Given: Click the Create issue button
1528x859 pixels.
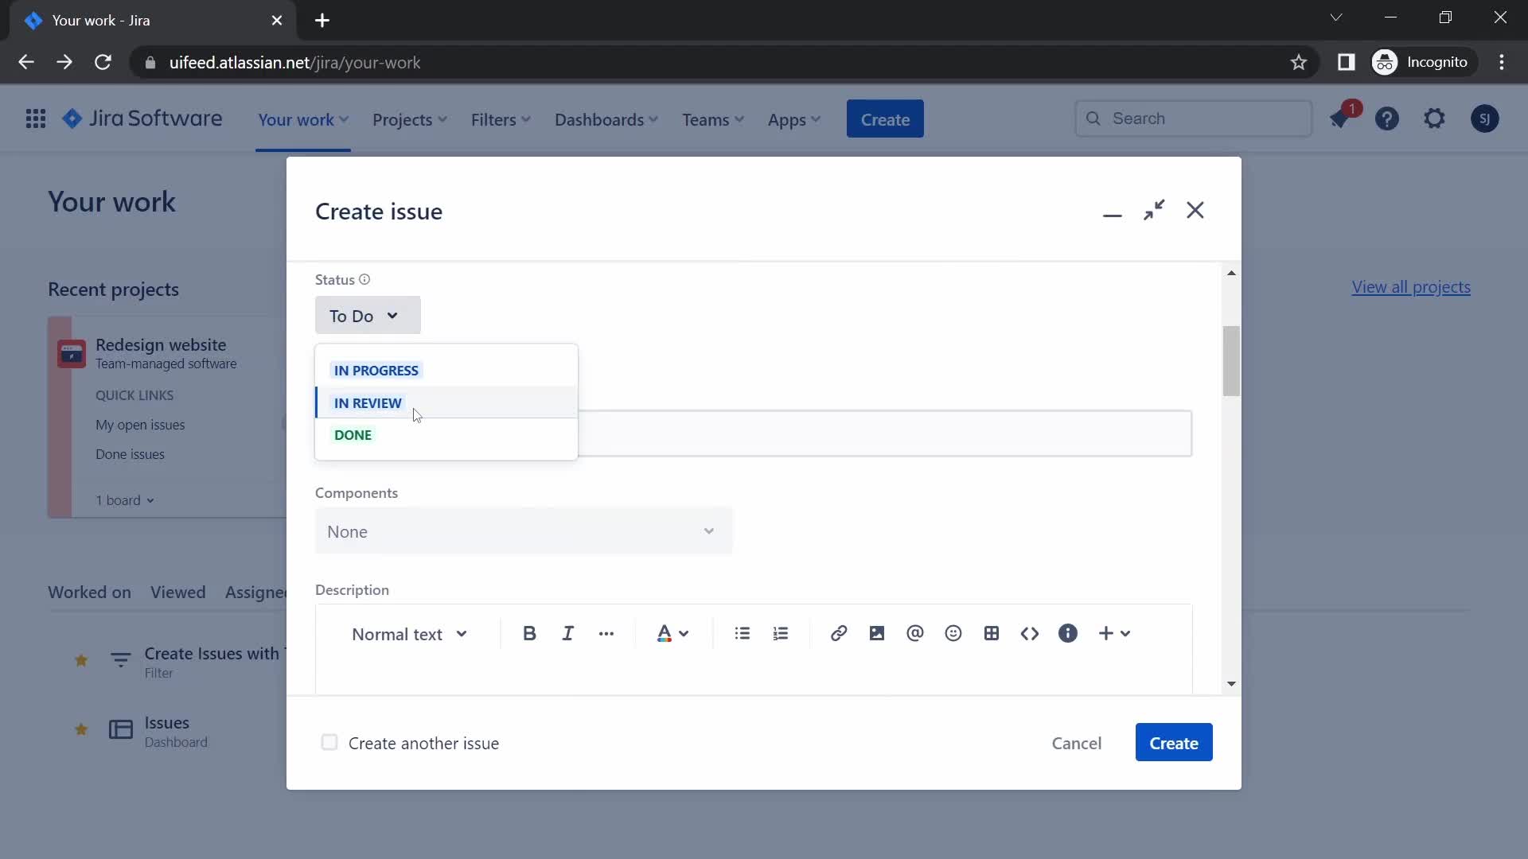Looking at the screenshot, I should [1173, 743].
